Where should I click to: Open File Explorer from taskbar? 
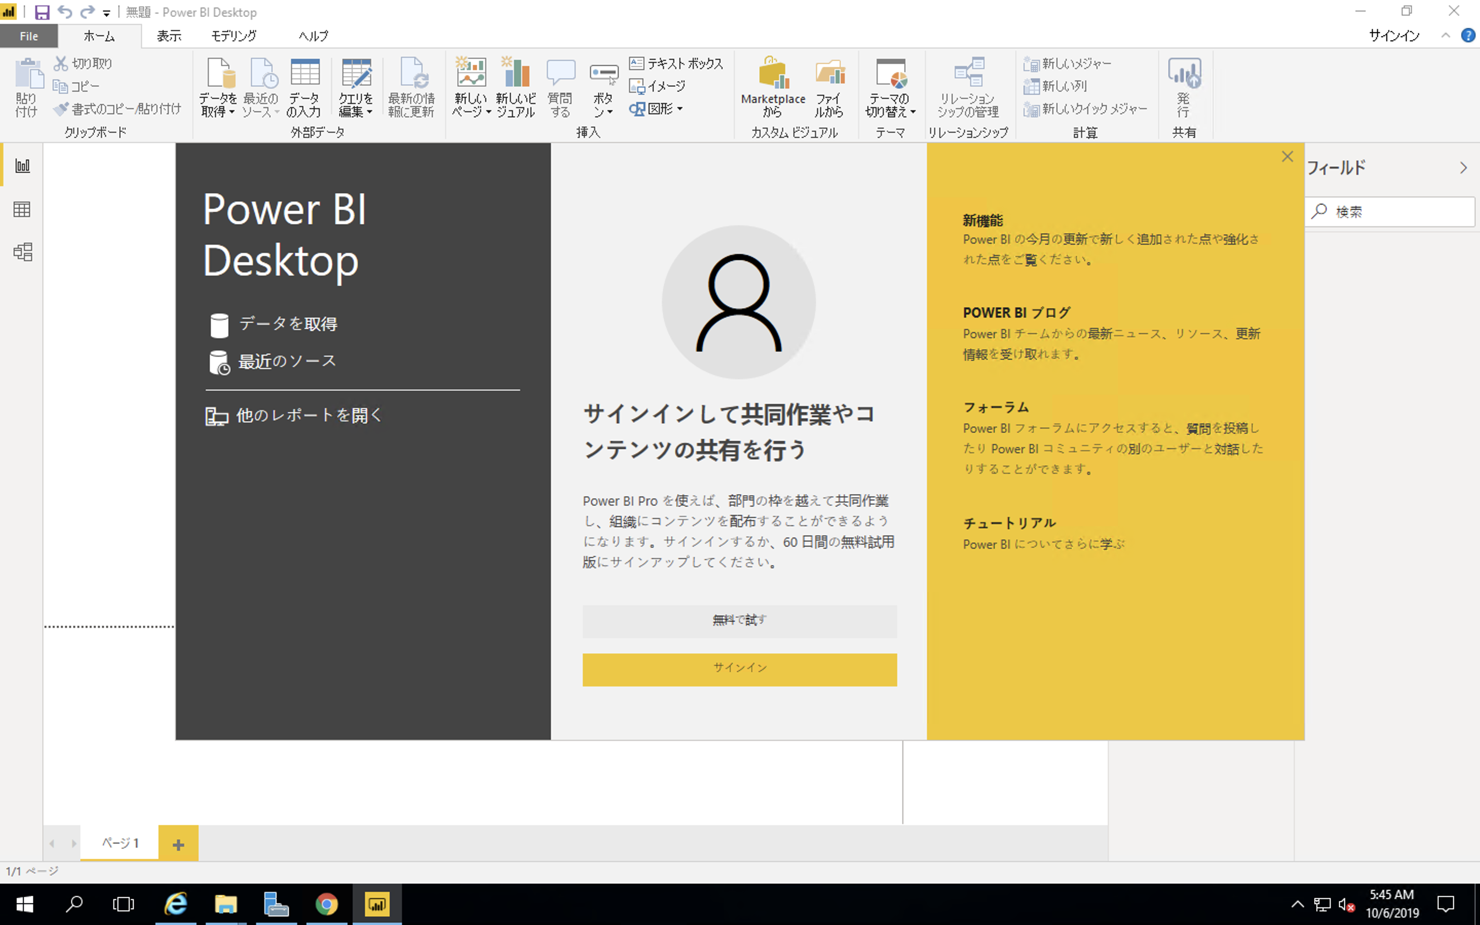(226, 903)
